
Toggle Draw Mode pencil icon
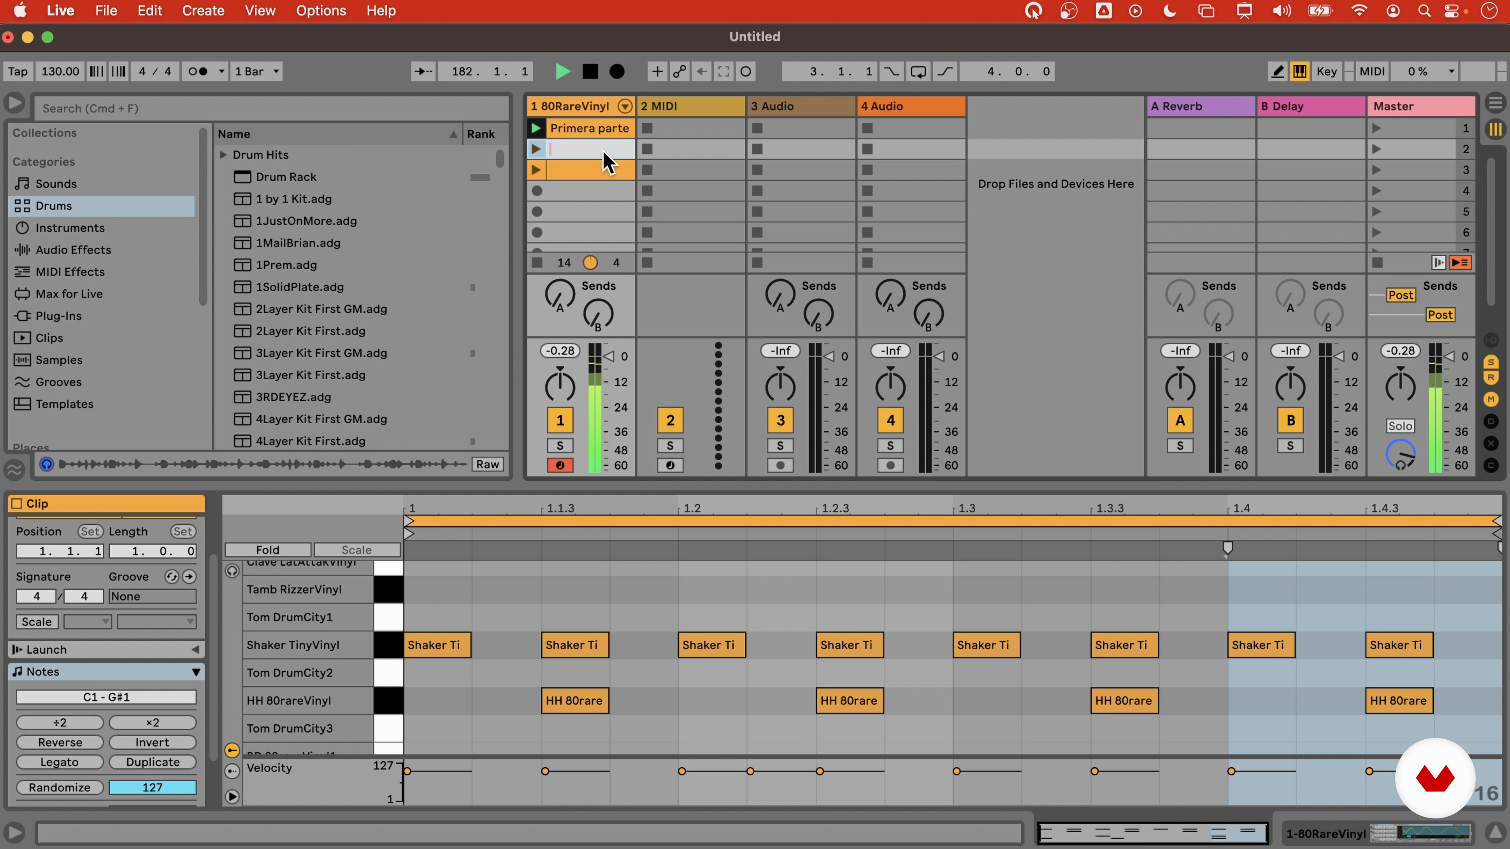[1277, 72]
